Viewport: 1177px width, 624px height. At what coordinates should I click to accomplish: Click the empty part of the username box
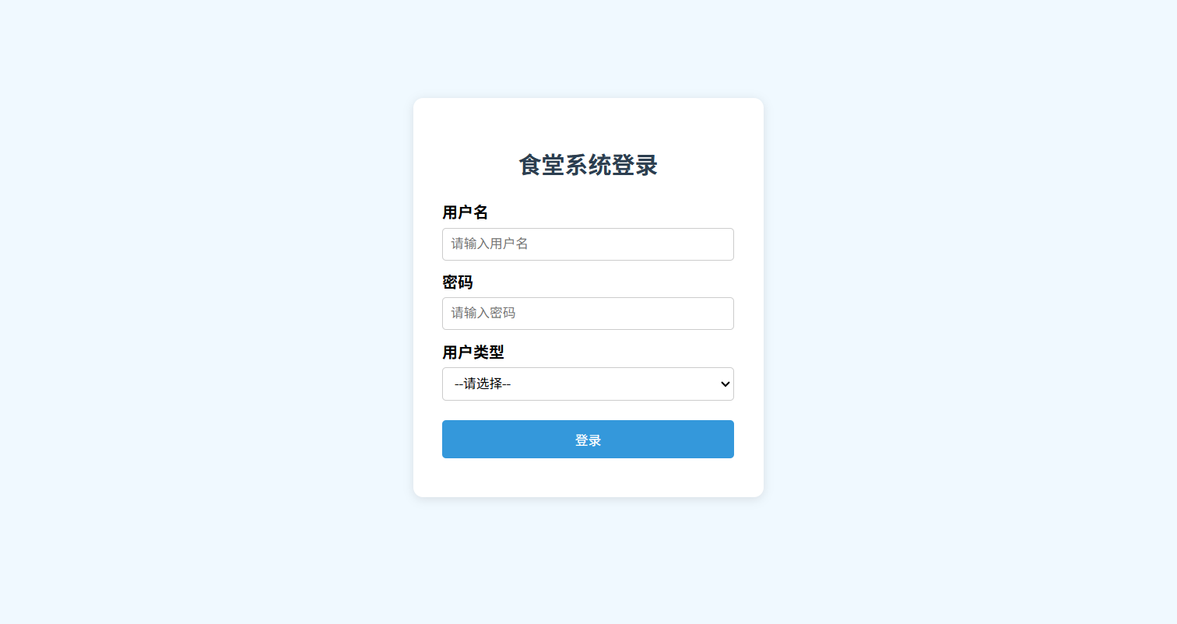click(x=631, y=244)
